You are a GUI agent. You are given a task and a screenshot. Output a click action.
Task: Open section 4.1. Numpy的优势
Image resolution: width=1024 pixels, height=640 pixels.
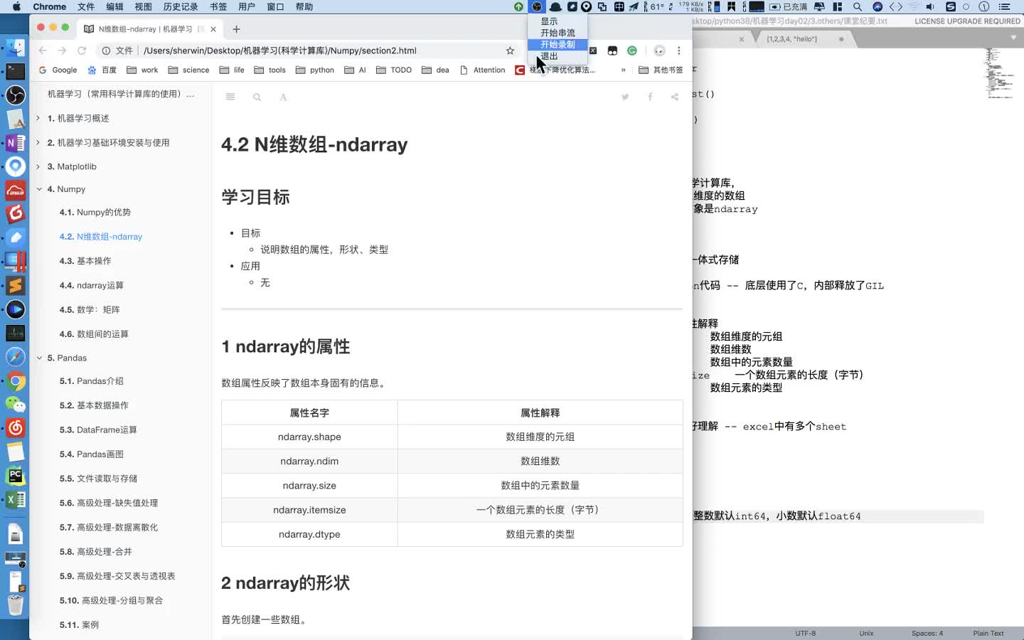[x=95, y=212]
